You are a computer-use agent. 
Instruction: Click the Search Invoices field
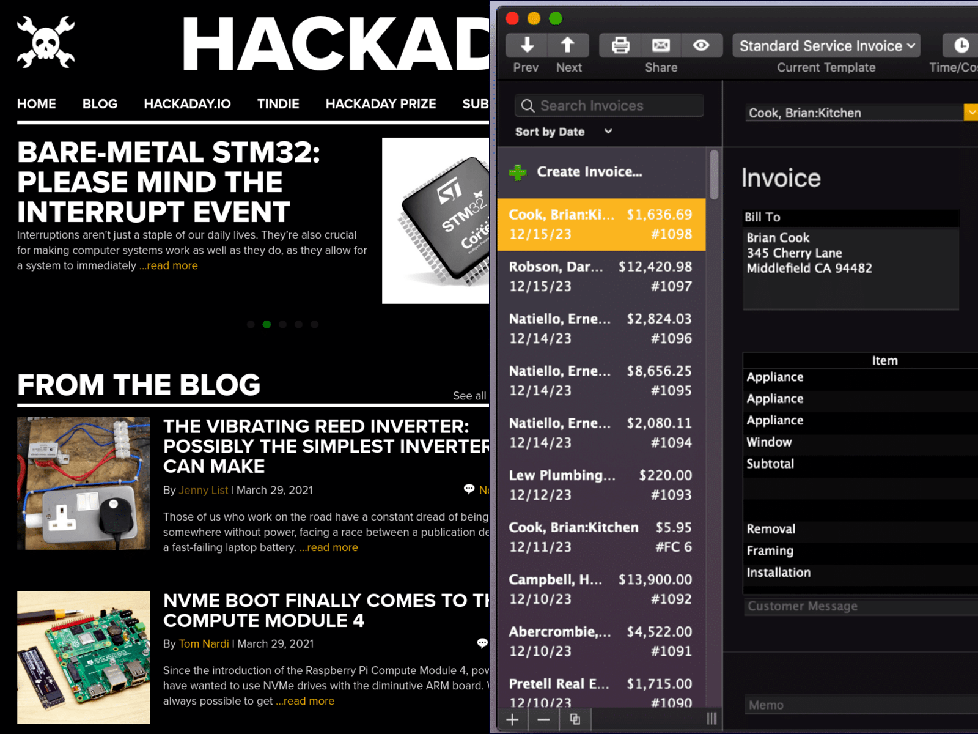(x=608, y=105)
